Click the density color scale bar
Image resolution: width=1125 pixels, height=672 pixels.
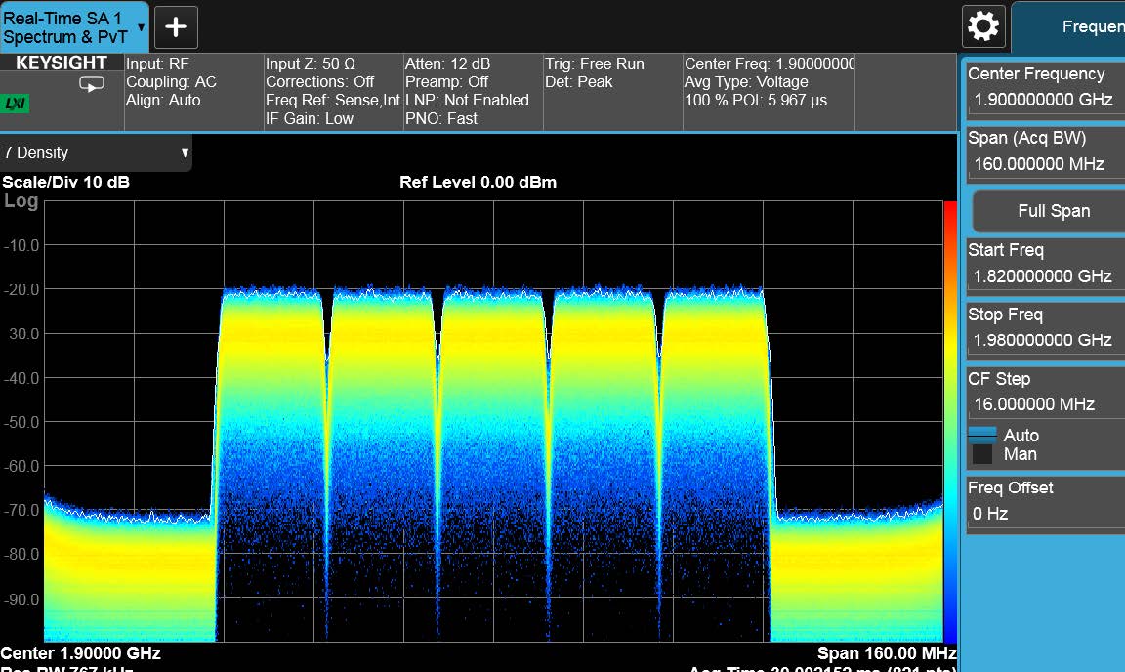[950, 420]
